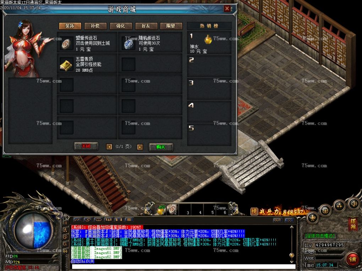Toggle the fourth chat channel side icon
362x271 pixels.
click(x=65, y=244)
